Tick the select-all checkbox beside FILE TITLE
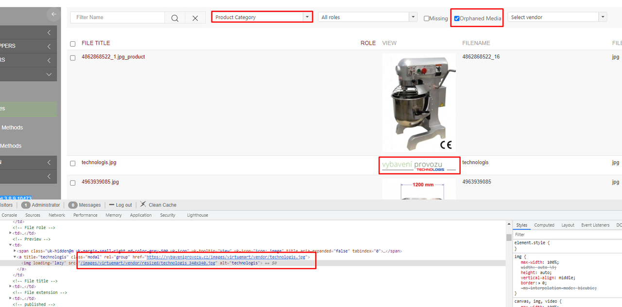Screen dimensions: 622x307 coord(73,44)
